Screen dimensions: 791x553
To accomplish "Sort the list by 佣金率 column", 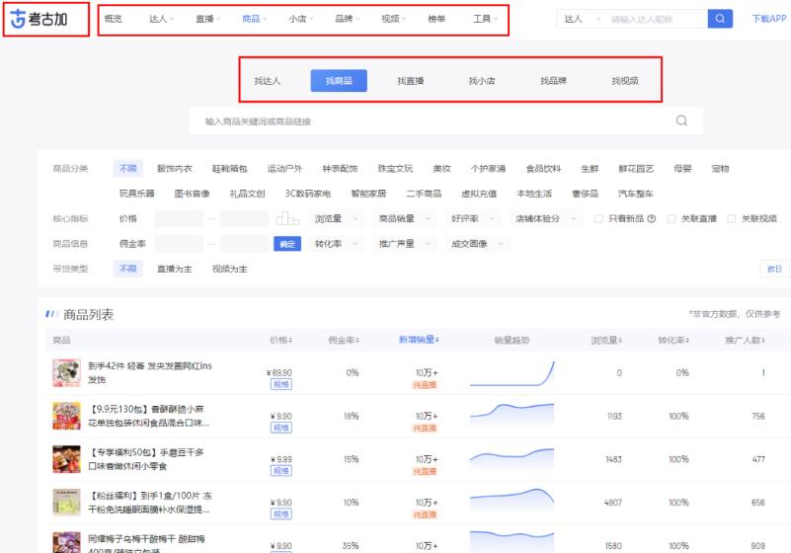I will tap(356, 341).
